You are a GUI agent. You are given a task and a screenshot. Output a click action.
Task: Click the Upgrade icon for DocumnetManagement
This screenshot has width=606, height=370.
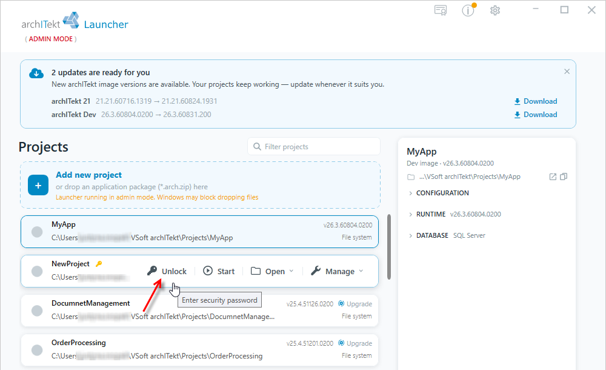341,304
